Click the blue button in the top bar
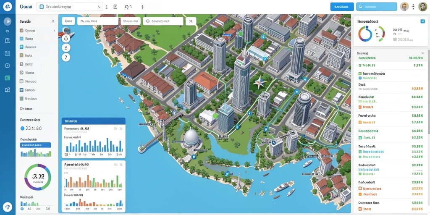The width and height of the screenshot is (430, 215). point(342,7)
